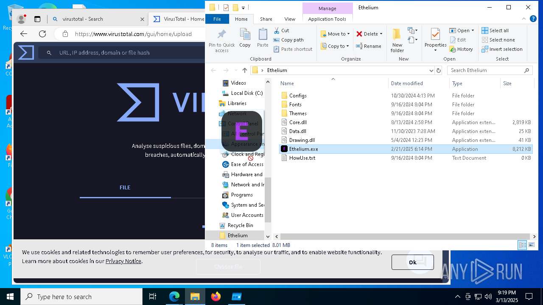This screenshot has height=305, width=543.
Task: Switch to the View ribbon tab
Action: tap(290, 19)
